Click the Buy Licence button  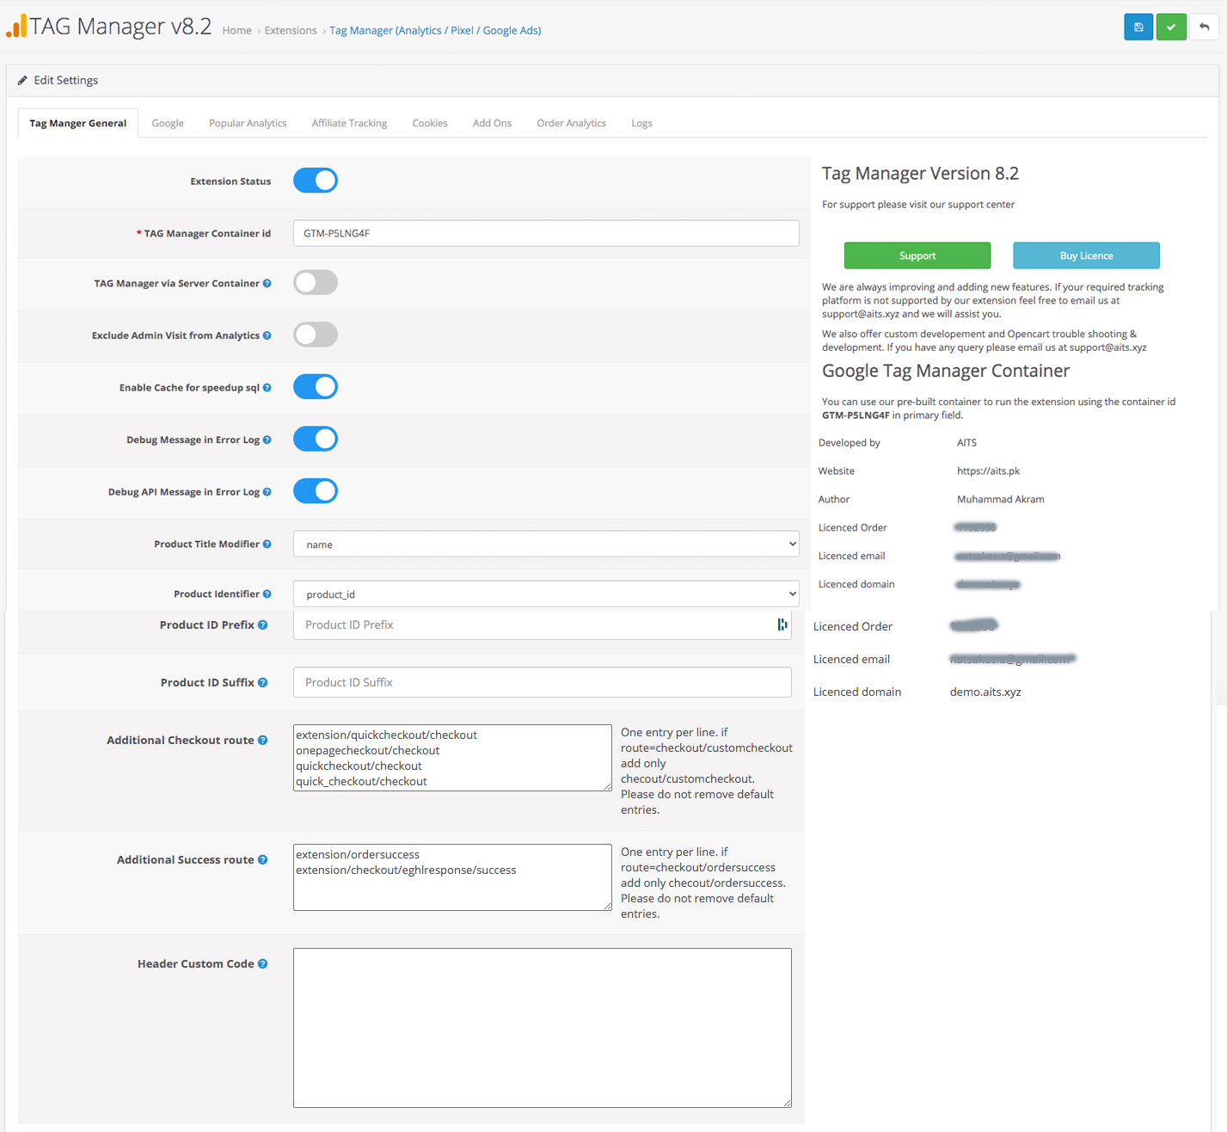coord(1086,255)
